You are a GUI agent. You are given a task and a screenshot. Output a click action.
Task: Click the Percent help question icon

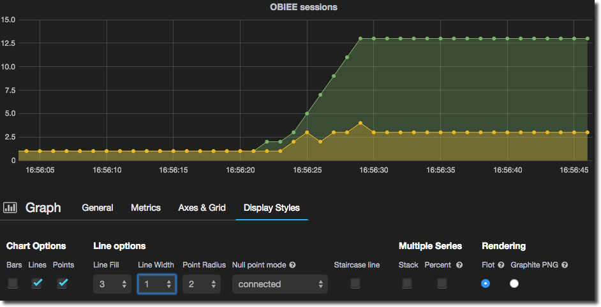click(459, 265)
